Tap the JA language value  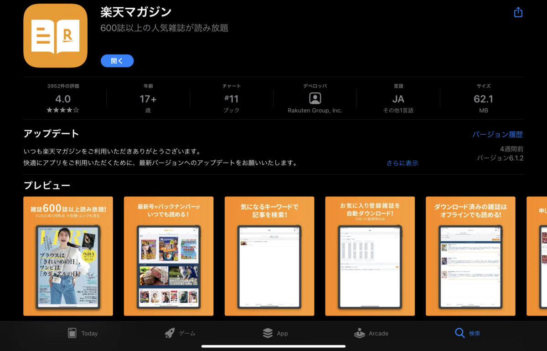coord(398,99)
